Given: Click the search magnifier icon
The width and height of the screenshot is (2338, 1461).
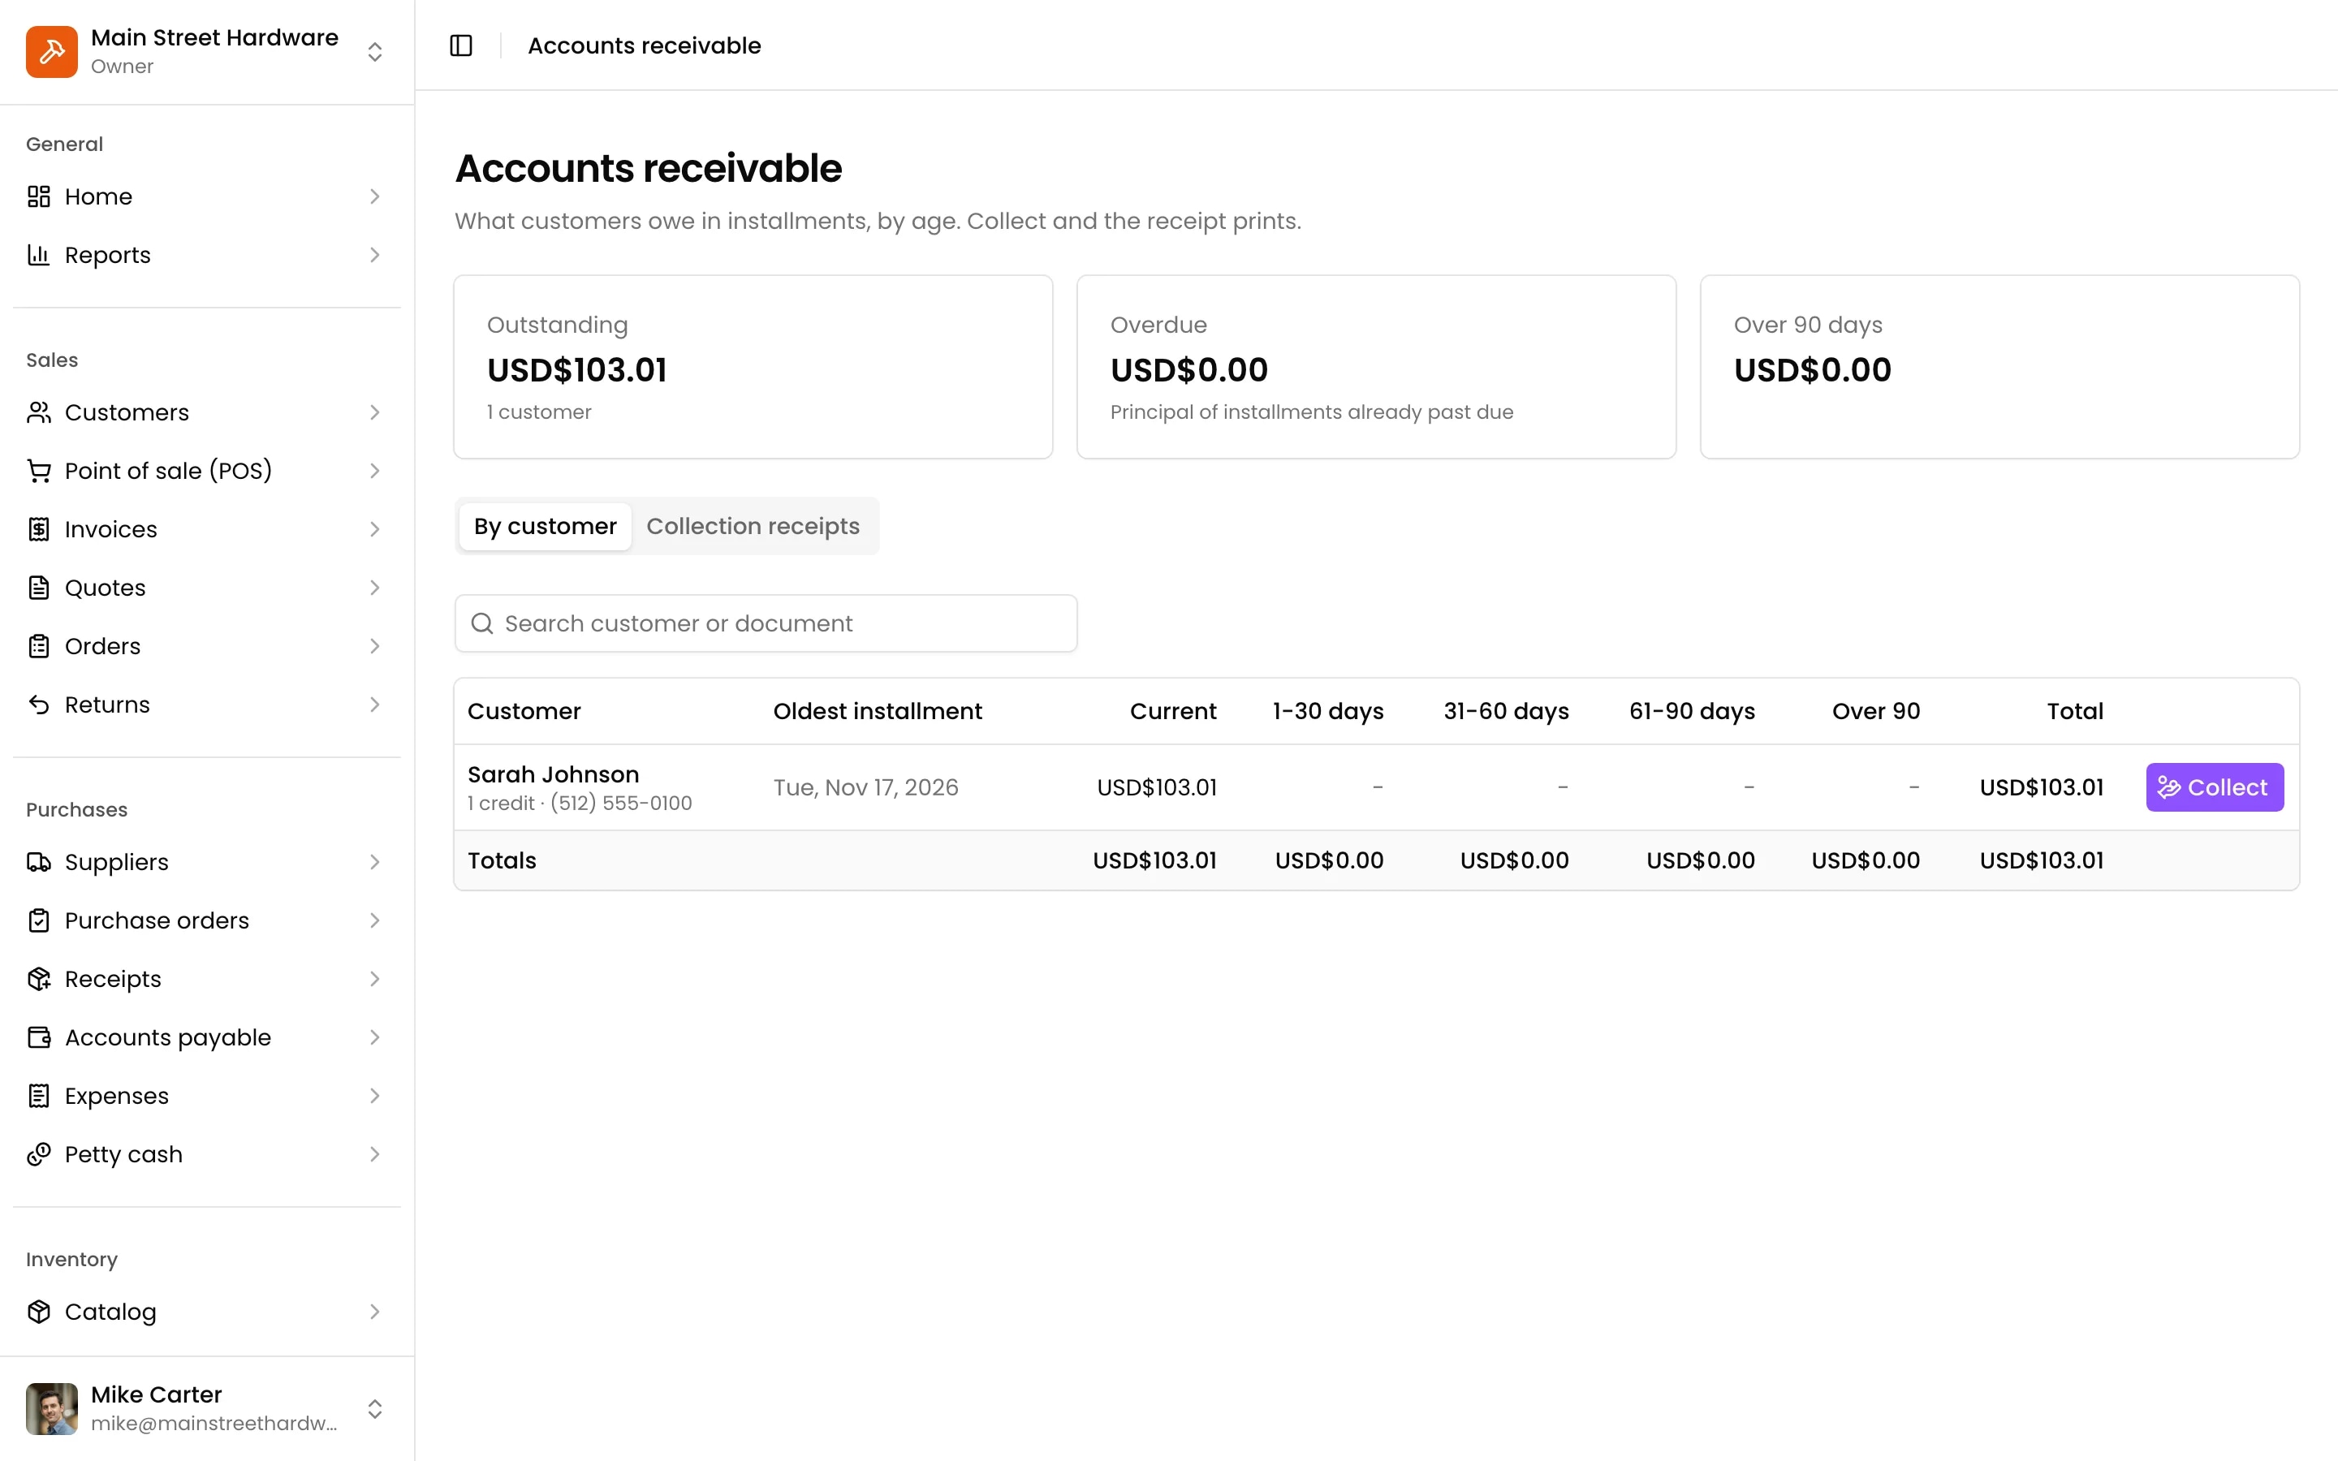Looking at the screenshot, I should 482,623.
